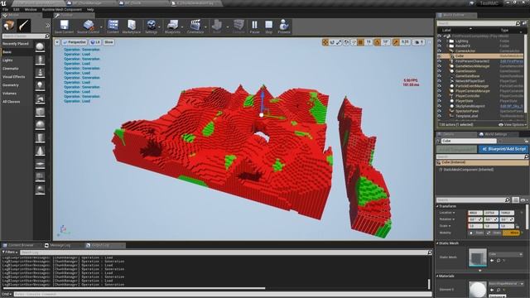Open the Window menu

[31, 9]
